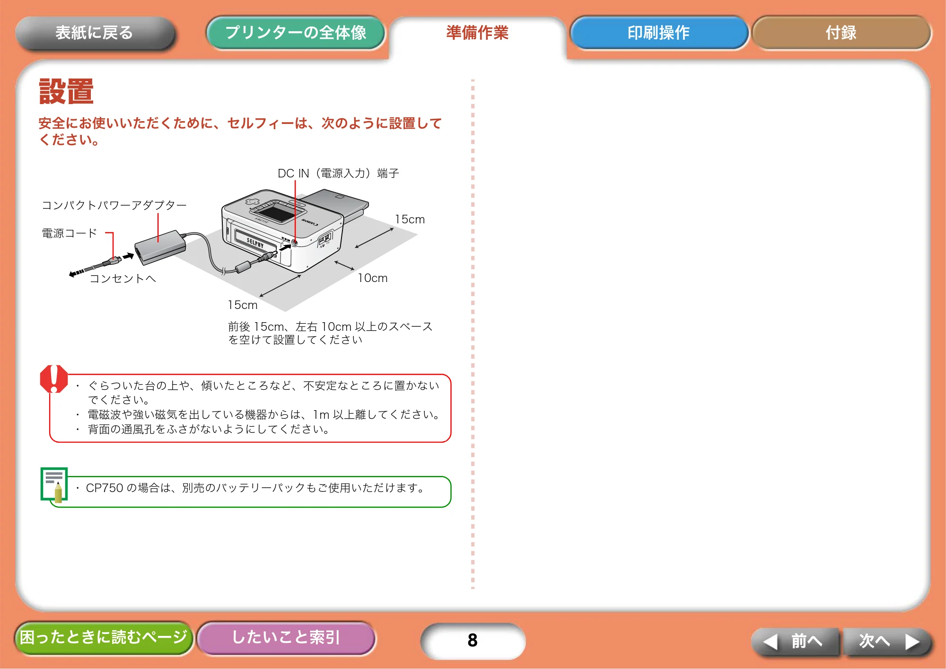Click the page number 8 field

[x=473, y=640]
